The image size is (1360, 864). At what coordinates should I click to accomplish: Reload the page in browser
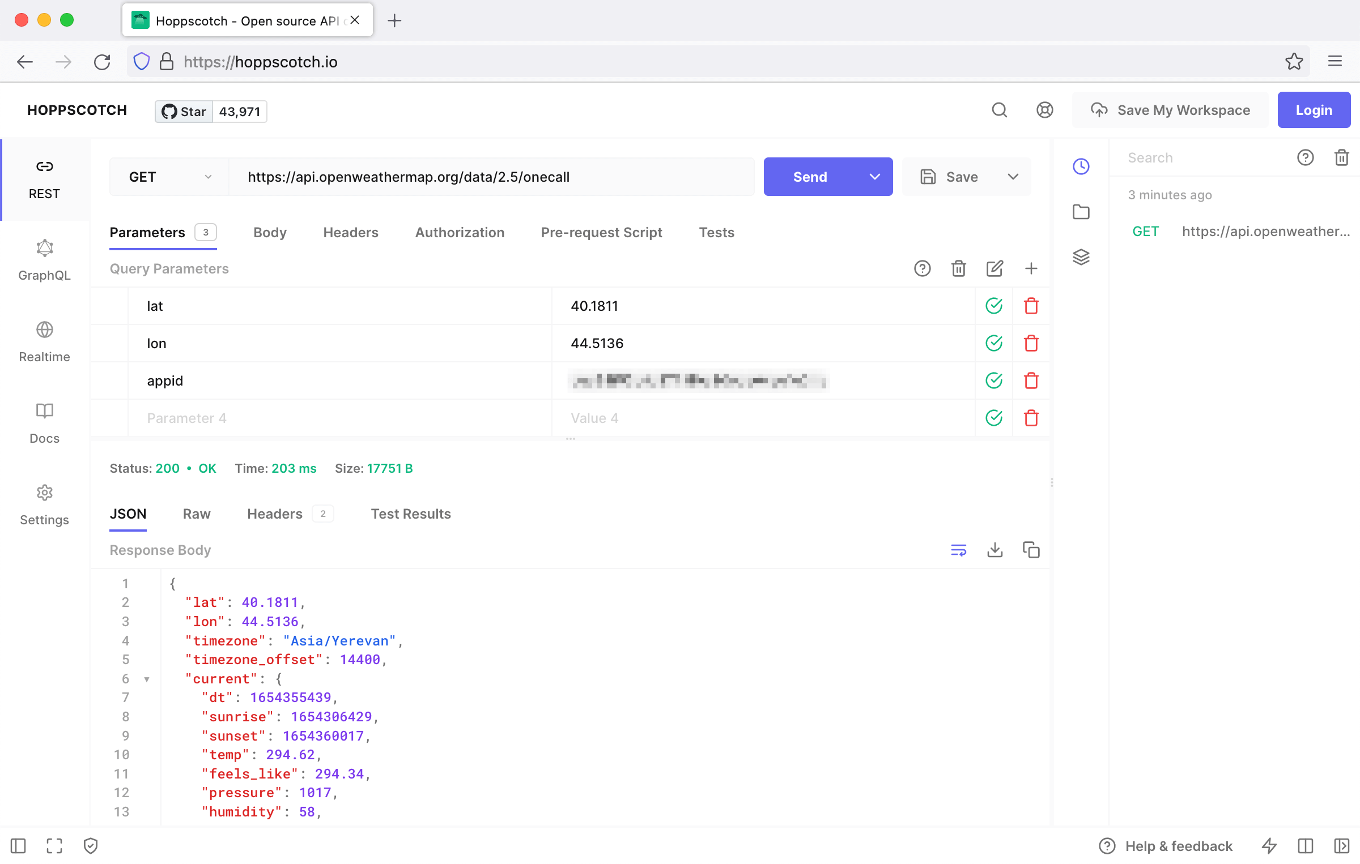tap(102, 62)
